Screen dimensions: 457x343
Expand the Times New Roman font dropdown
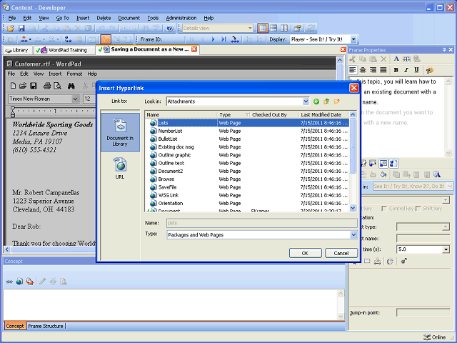click(75, 99)
